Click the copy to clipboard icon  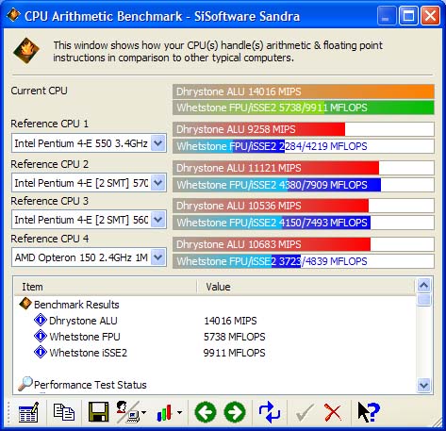64,412
